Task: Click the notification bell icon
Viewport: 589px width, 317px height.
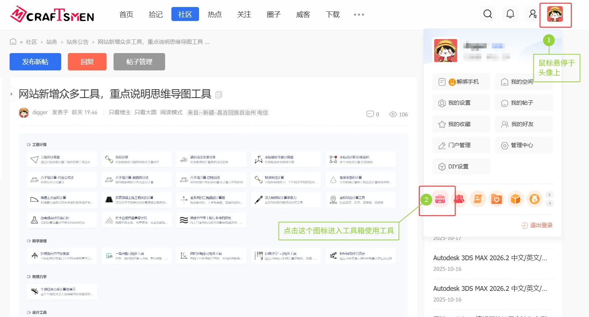Action: 510,14
